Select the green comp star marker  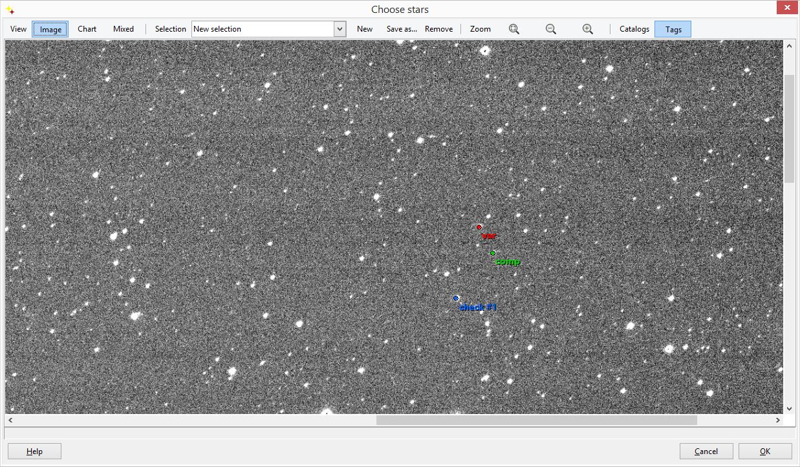(493, 253)
